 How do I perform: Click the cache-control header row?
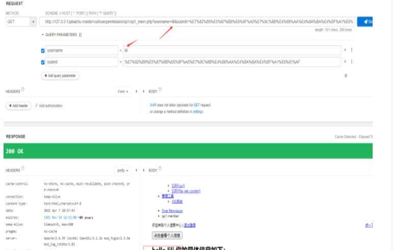68,187
